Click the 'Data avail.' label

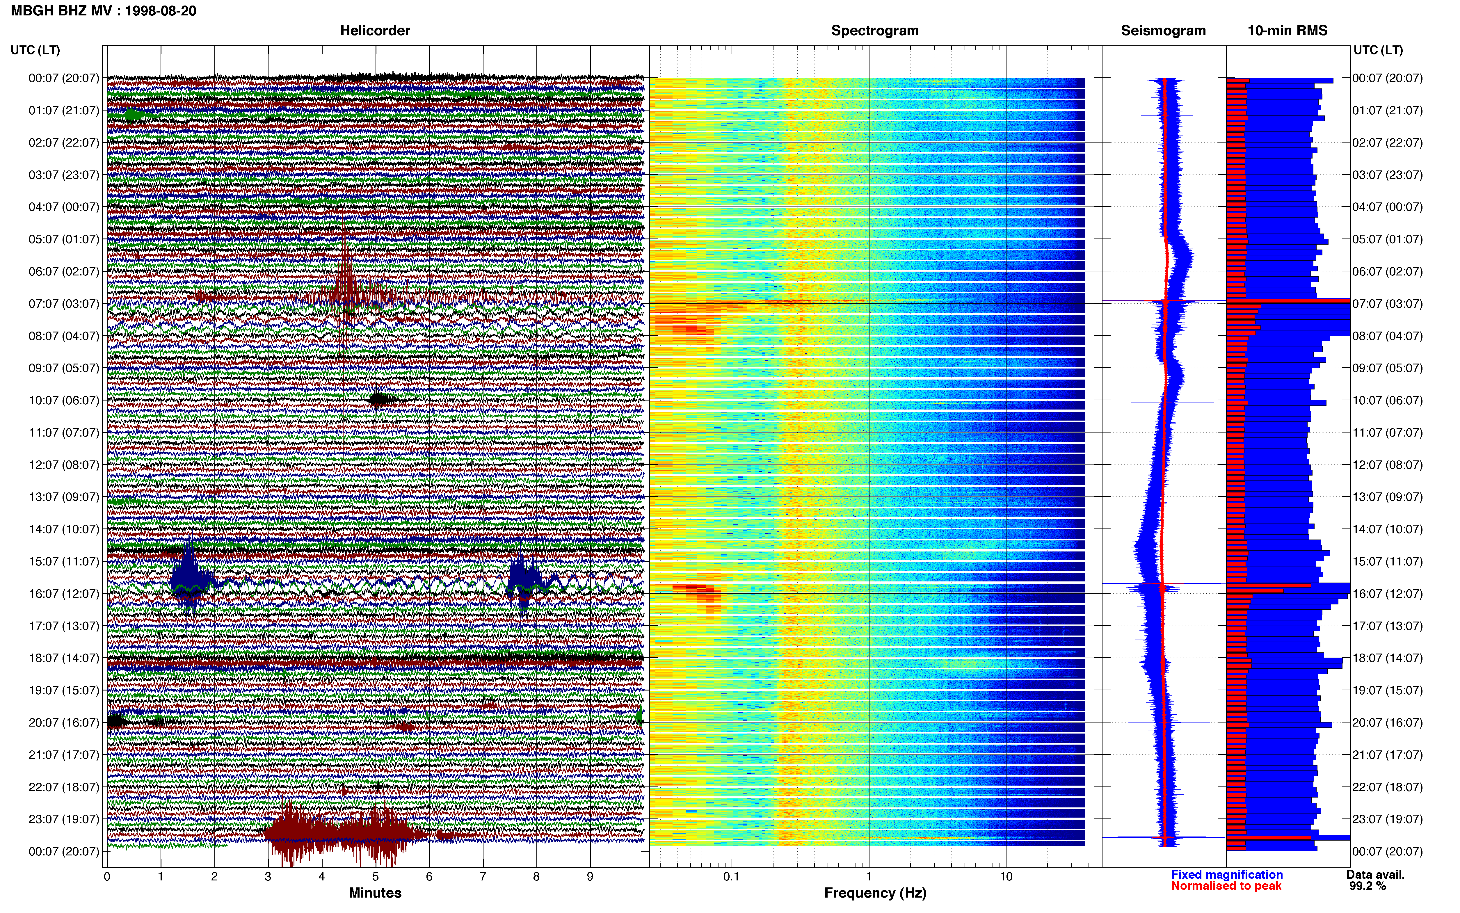point(1375,874)
